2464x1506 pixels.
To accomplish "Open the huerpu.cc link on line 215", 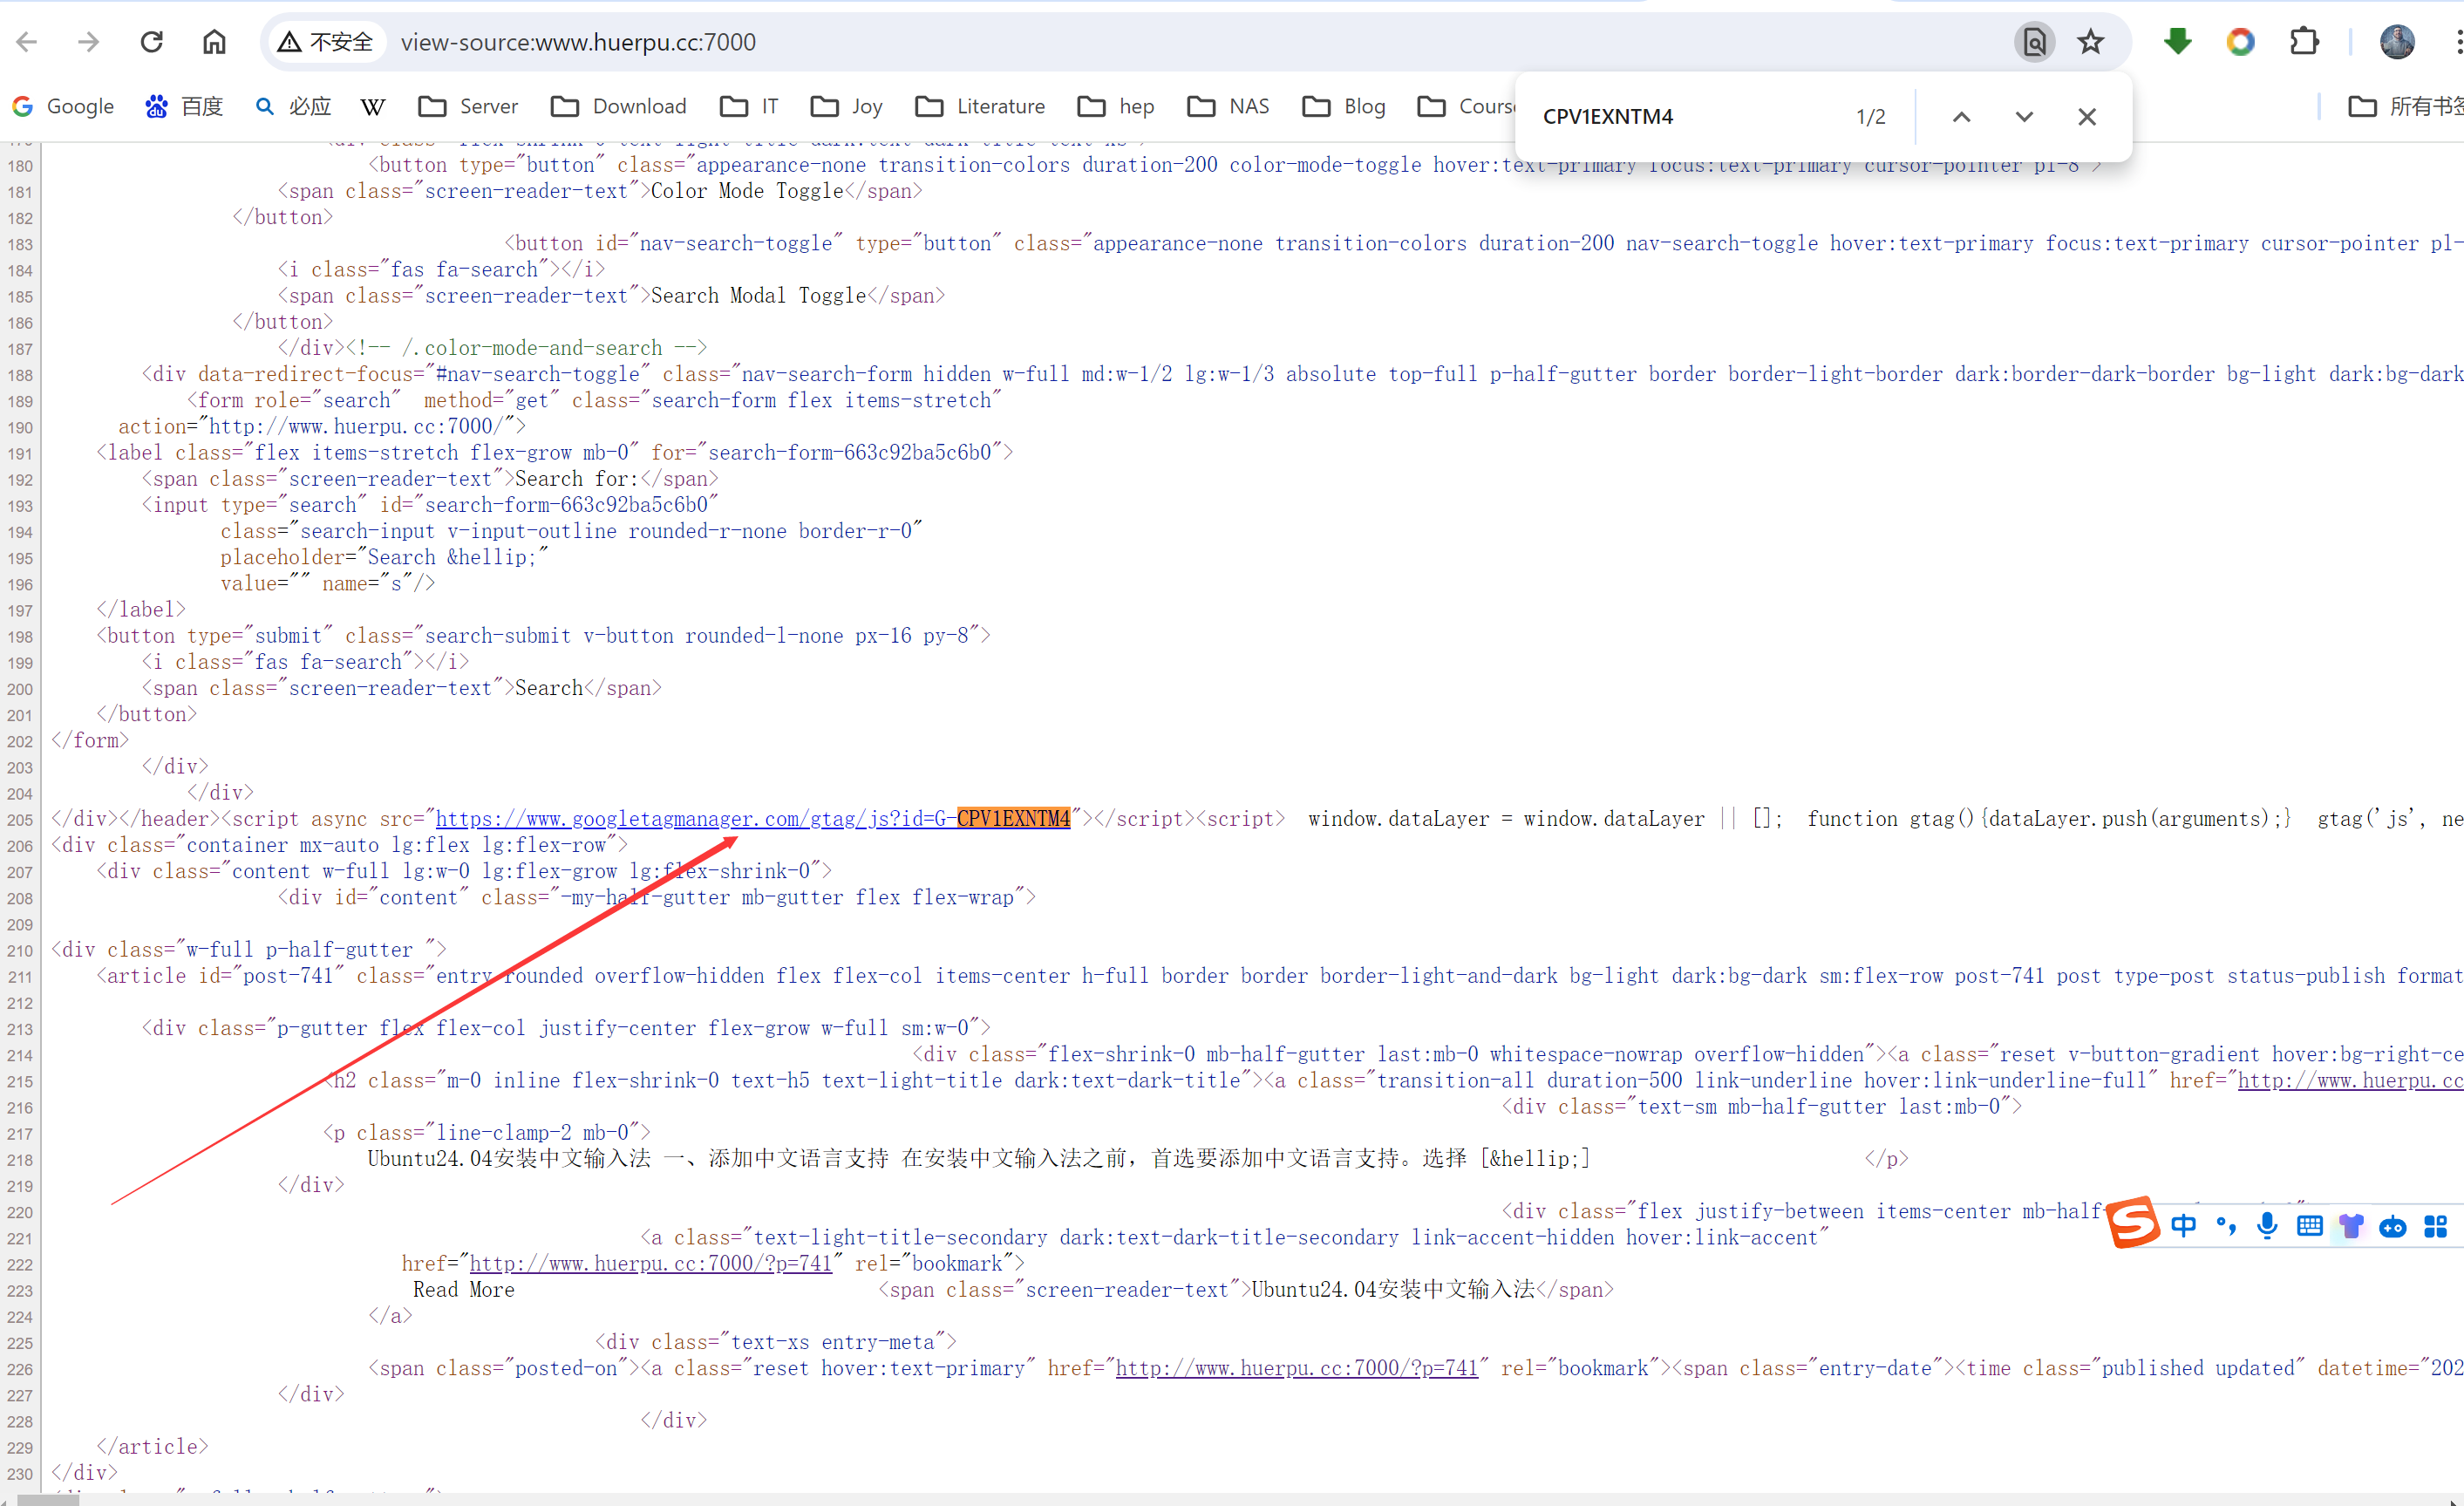I will (x=2350, y=1080).
